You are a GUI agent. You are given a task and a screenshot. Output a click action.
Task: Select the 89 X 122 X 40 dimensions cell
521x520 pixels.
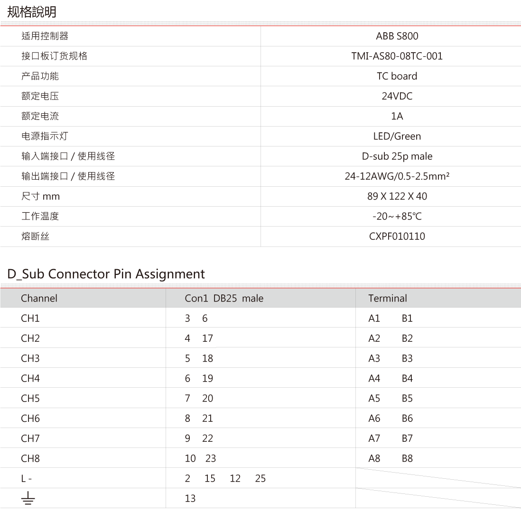pos(397,196)
